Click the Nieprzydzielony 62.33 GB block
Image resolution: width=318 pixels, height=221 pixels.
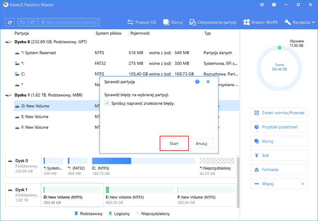coord(217,166)
